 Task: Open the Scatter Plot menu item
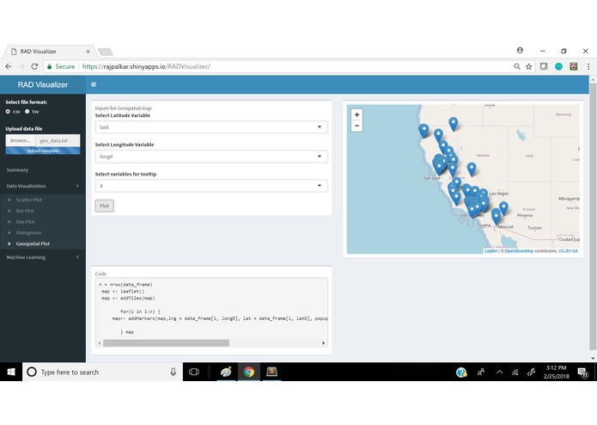pos(29,200)
